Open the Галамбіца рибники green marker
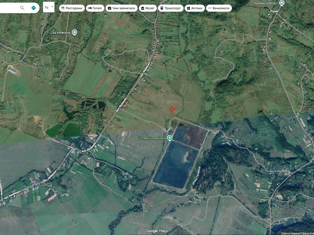The width and height of the screenshot is (314, 235). 169,138
